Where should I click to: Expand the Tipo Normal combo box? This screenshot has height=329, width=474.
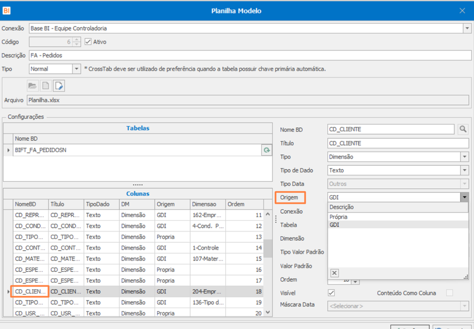(76, 69)
